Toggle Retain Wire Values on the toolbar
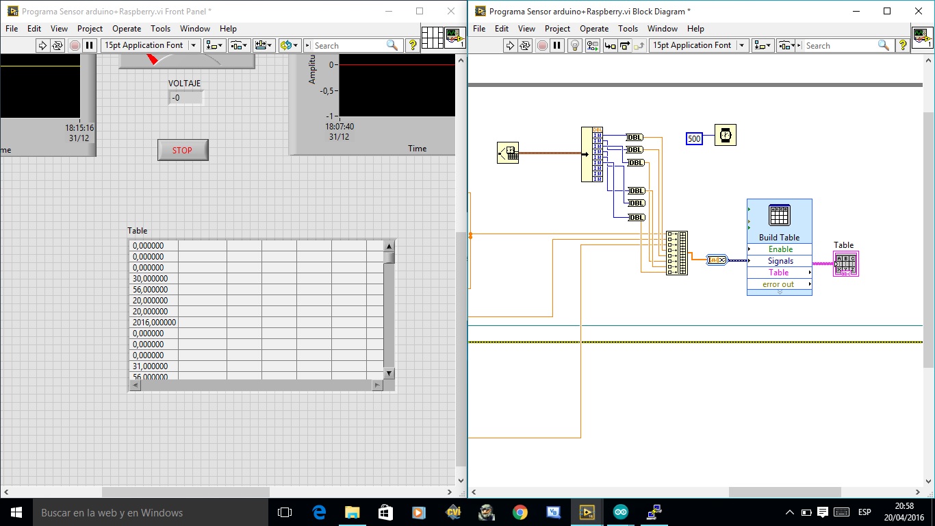Image resolution: width=935 pixels, height=526 pixels. tap(593, 45)
